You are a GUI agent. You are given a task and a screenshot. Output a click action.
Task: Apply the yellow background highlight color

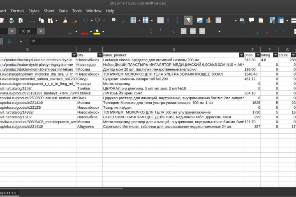[x=97, y=32]
